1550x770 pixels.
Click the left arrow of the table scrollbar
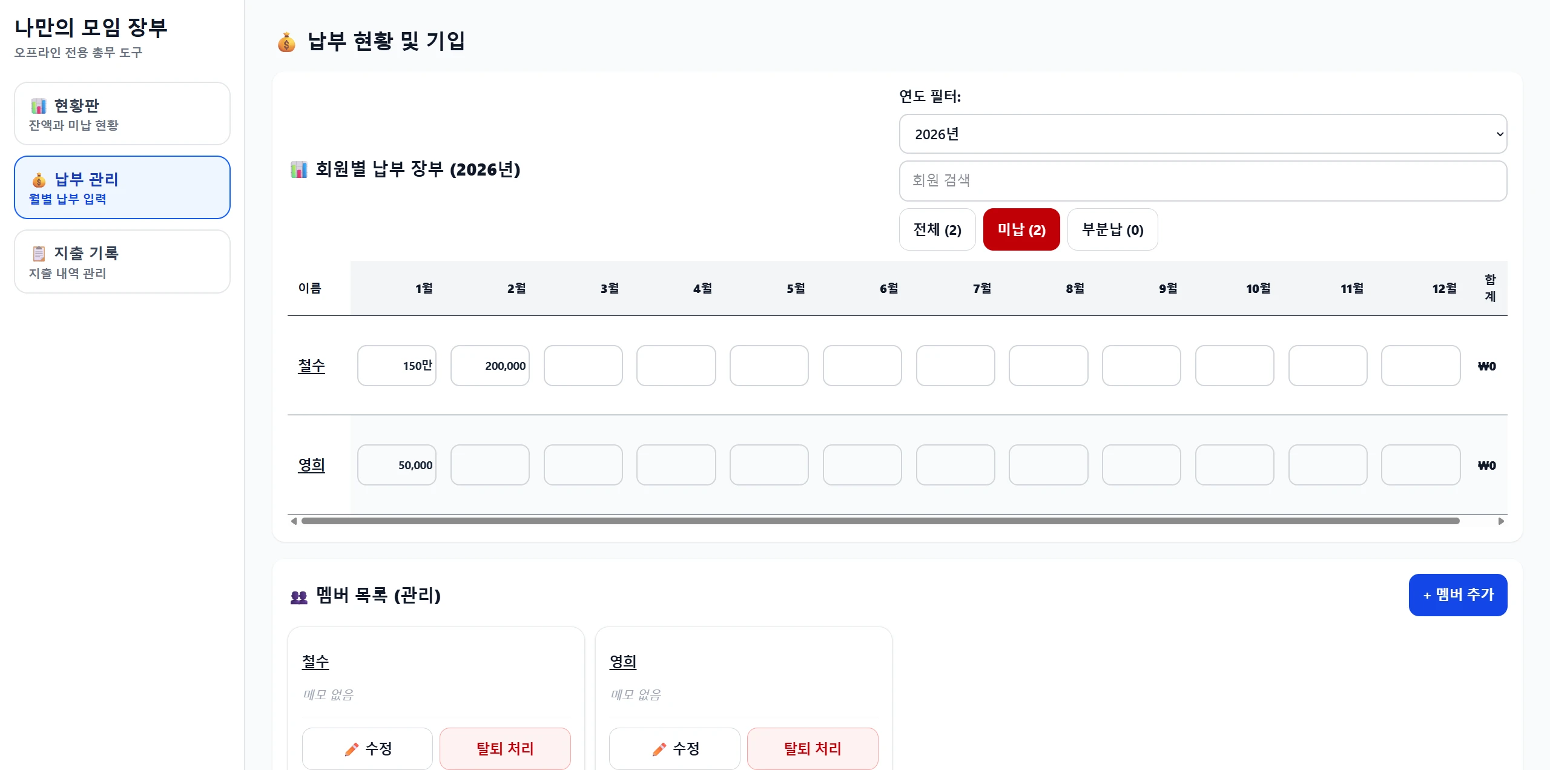click(x=294, y=521)
